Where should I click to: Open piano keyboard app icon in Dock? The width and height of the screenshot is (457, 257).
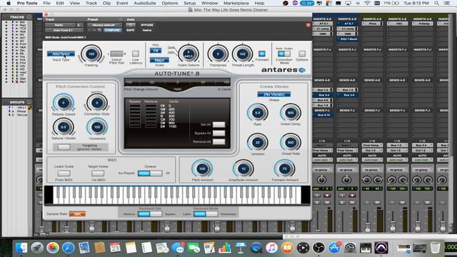pos(366,248)
